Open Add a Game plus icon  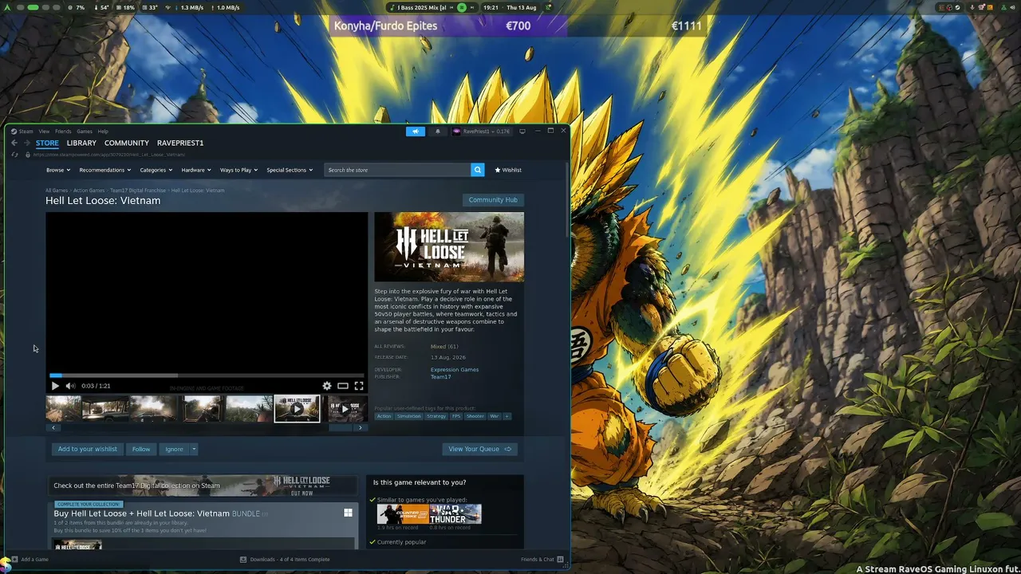14,560
